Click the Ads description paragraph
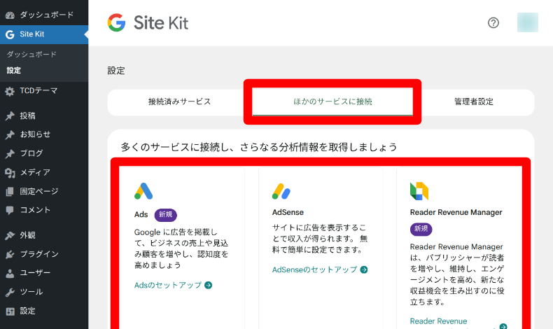 coord(181,248)
